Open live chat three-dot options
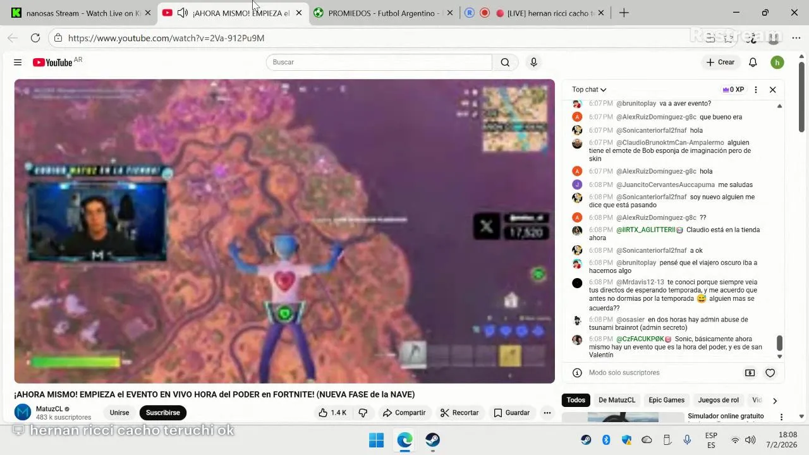This screenshot has height=455, width=809. pyautogui.click(x=755, y=90)
